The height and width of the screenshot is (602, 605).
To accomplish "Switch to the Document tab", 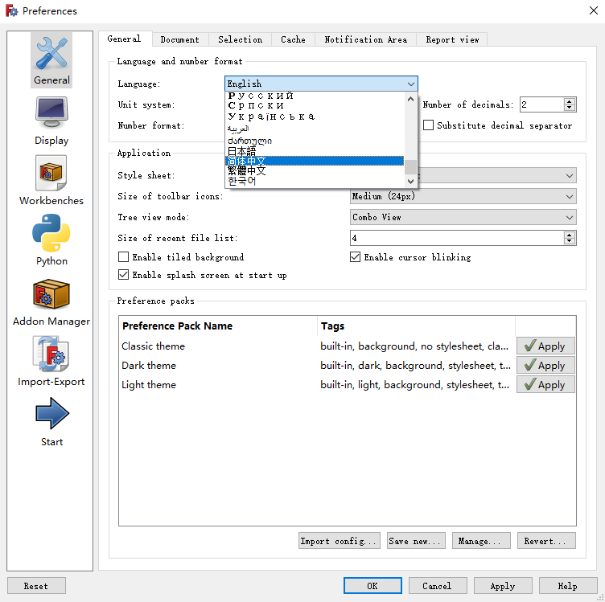I will 180,39.
